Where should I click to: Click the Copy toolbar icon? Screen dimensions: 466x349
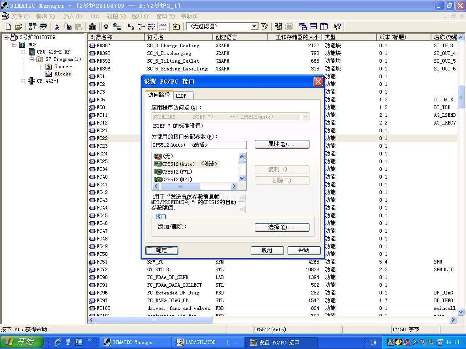[x=68, y=27]
